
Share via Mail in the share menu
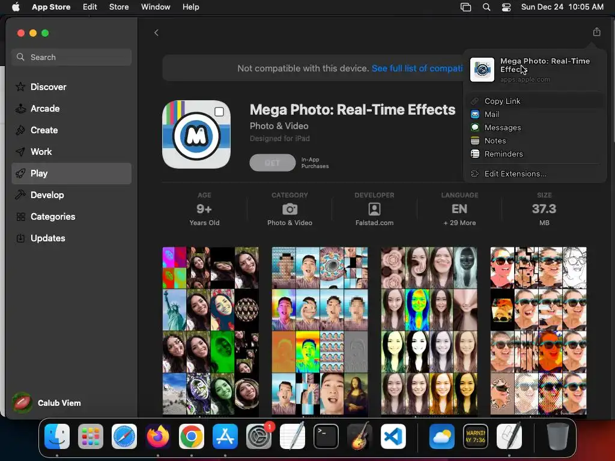[535, 115]
